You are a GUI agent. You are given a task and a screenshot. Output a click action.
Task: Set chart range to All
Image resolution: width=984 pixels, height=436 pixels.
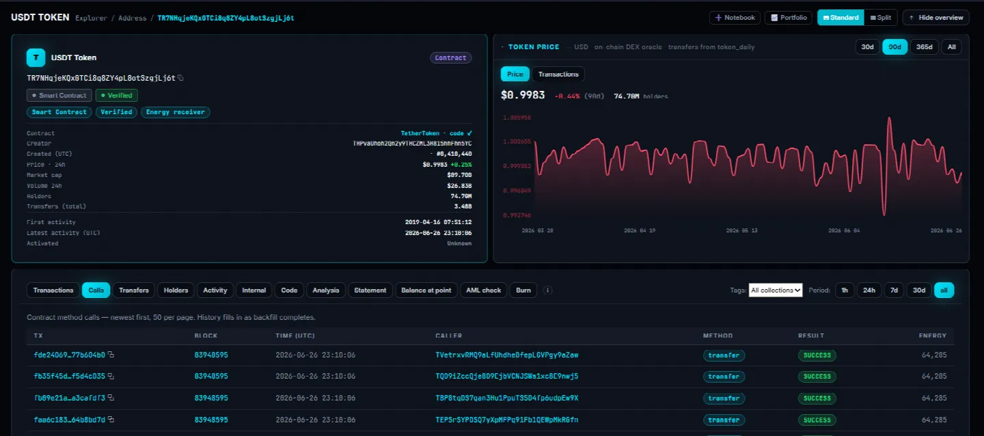point(952,47)
